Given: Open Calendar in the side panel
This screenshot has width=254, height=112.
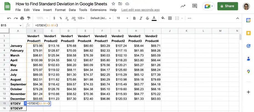Looking at the screenshot, I should pos(248,20).
